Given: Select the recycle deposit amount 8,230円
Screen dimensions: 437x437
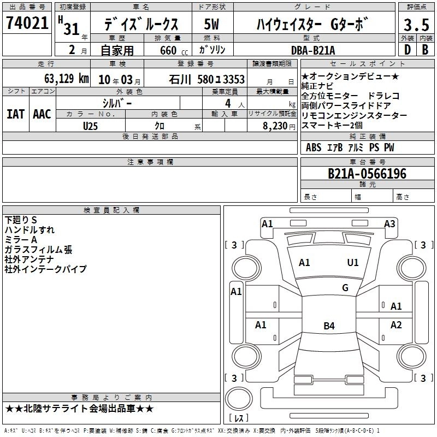Looking at the screenshot, I should (x=278, y=126).
